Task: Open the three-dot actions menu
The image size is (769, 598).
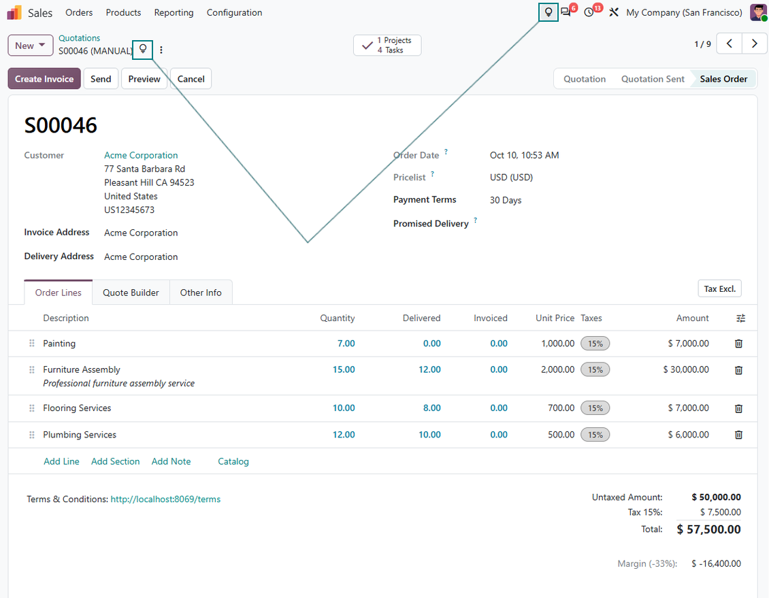Action: (x=161, y=50)
